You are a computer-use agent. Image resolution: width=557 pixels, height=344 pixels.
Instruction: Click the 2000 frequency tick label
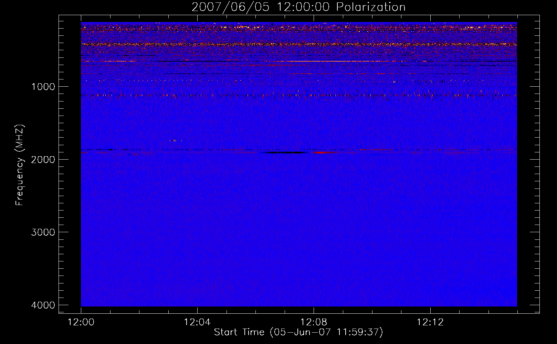(x=43, y=160)
